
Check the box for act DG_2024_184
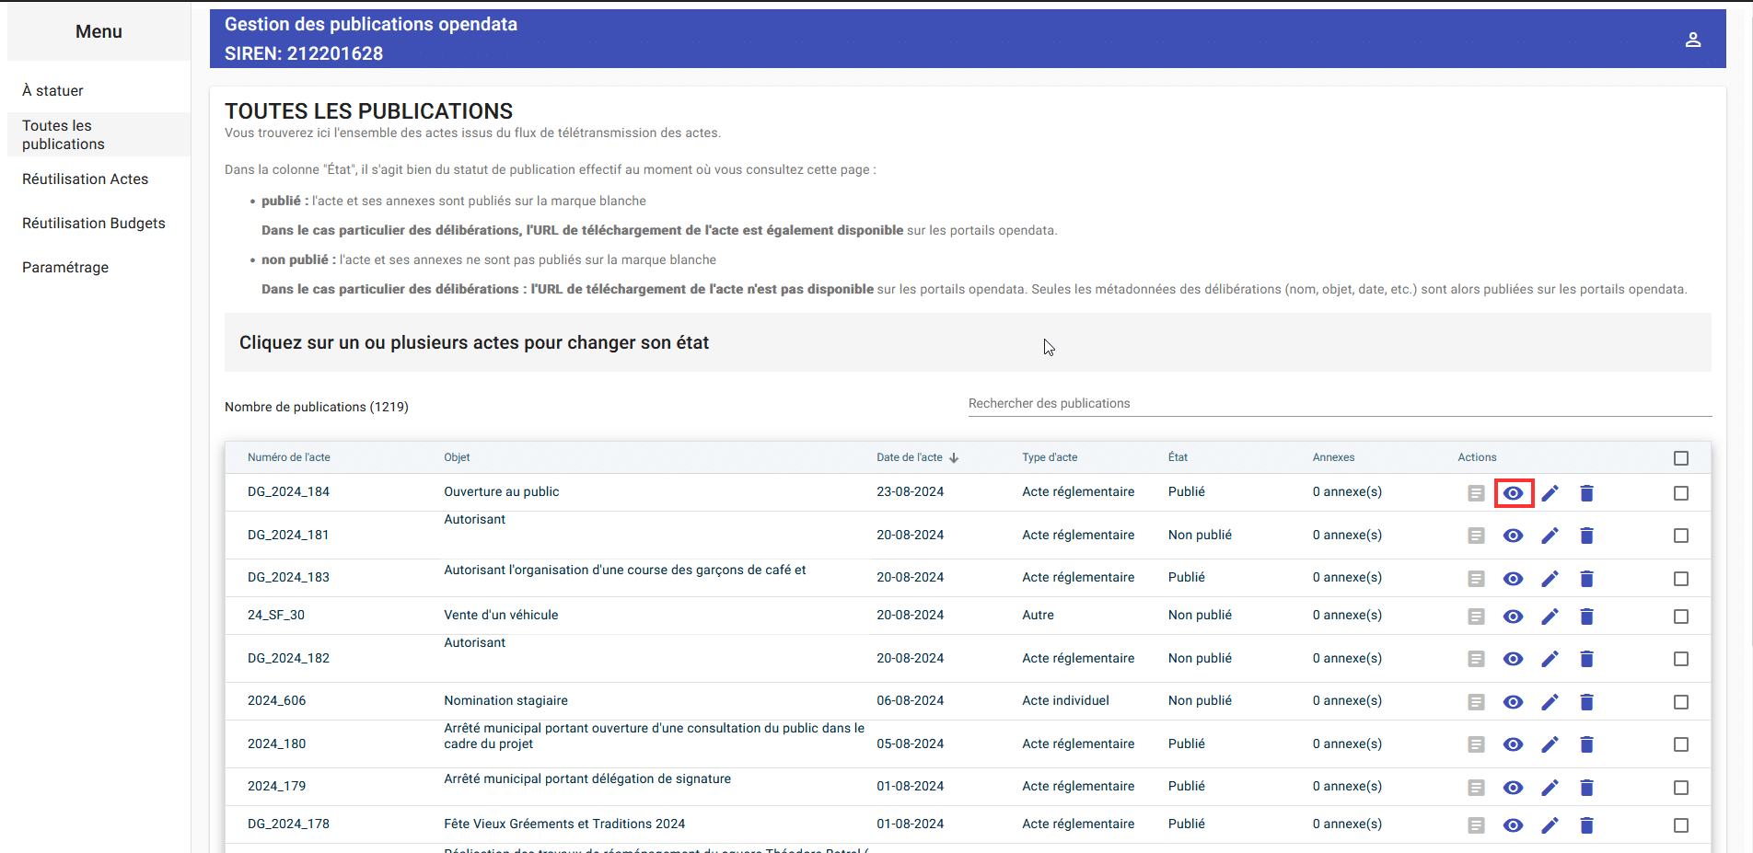coord(1680,493)
